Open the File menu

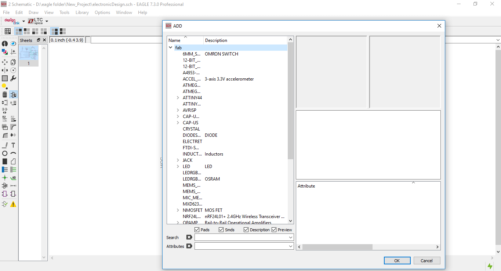6,12
